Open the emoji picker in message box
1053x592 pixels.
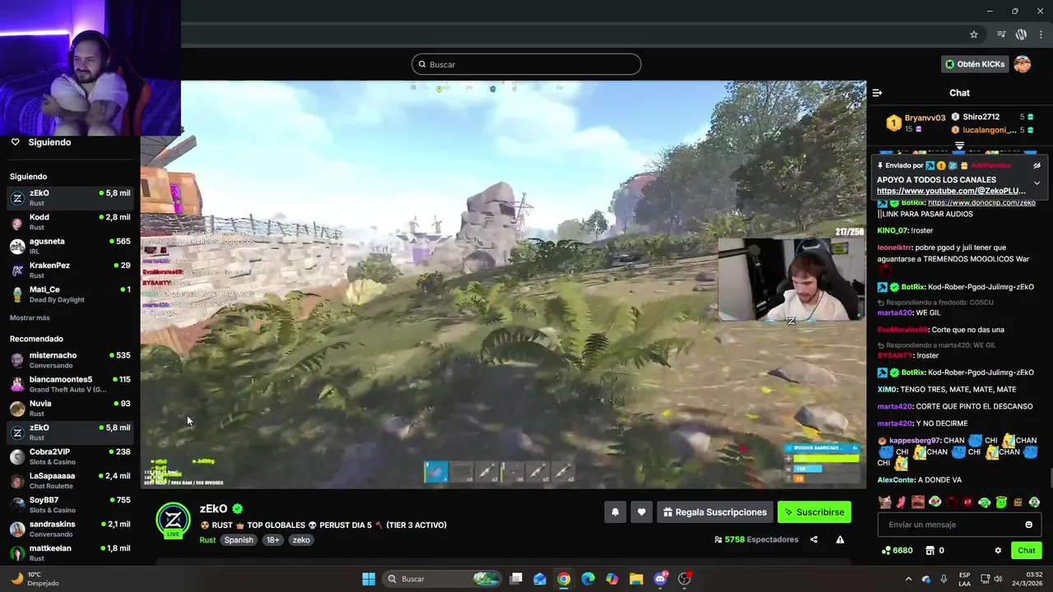pyautogui.click(x=1028, y=525)
